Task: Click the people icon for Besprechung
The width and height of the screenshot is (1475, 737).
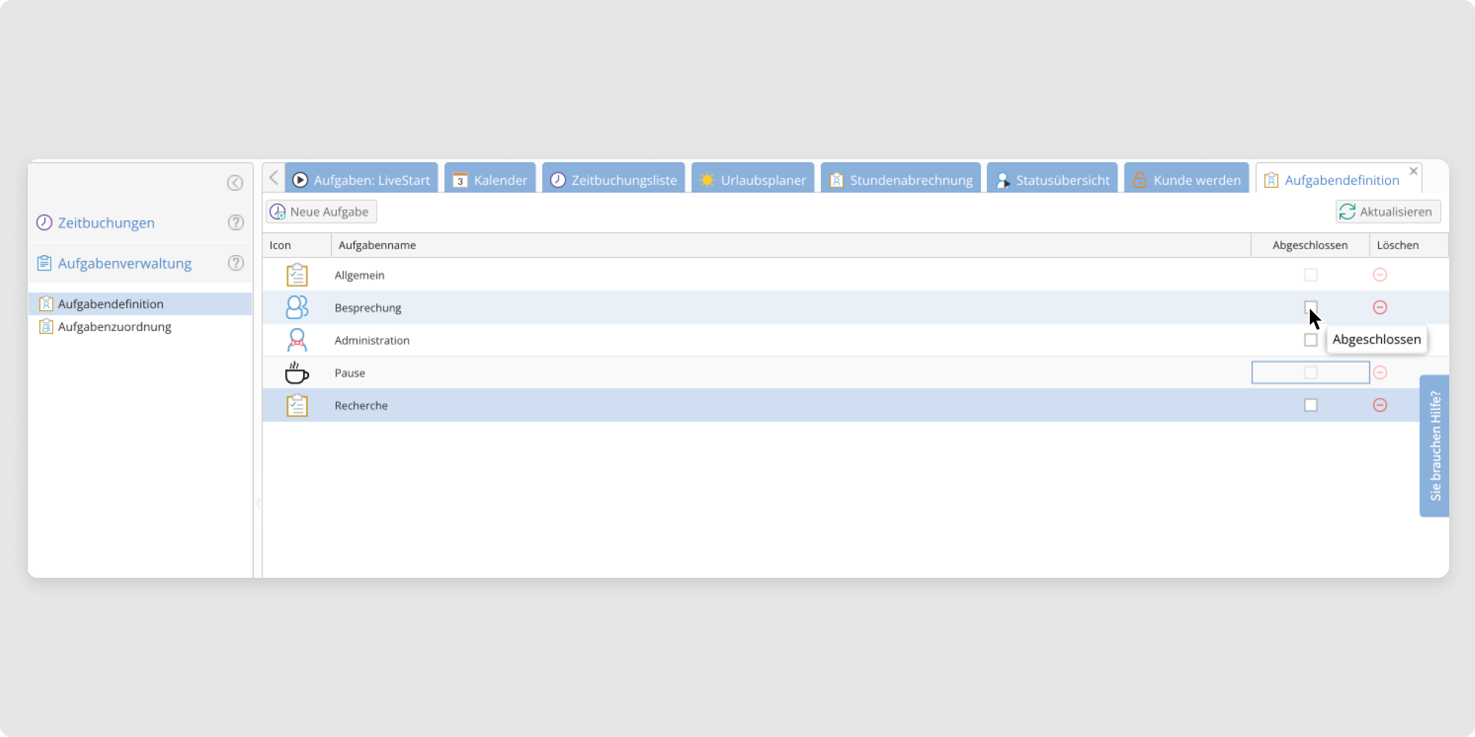Action: [296, 307]
